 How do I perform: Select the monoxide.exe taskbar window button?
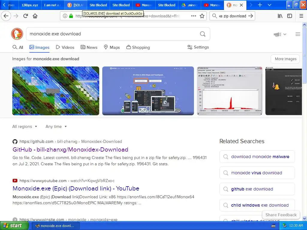(55, 226)
